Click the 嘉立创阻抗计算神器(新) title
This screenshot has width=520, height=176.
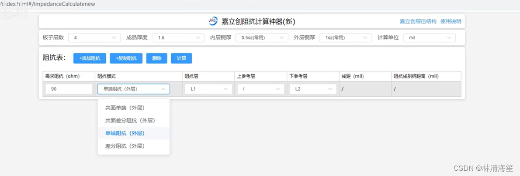(x=258, y=22)
